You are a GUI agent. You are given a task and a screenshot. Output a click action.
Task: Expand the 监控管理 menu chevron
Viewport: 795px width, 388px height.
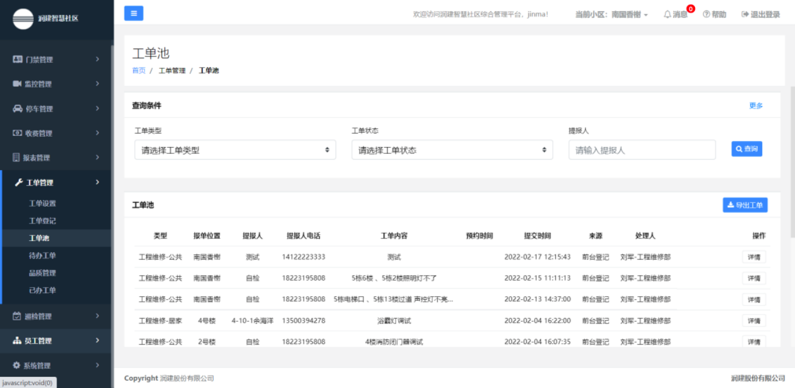tap(98, 84)
